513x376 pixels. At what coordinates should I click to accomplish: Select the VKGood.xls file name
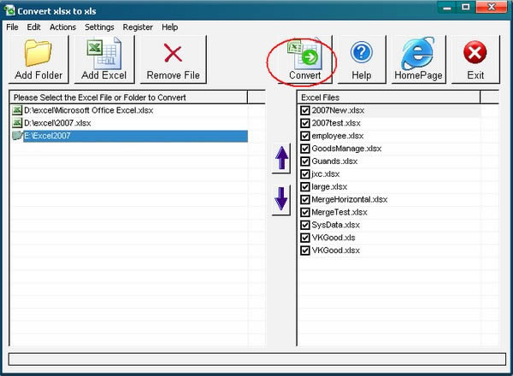pos(333,238)
